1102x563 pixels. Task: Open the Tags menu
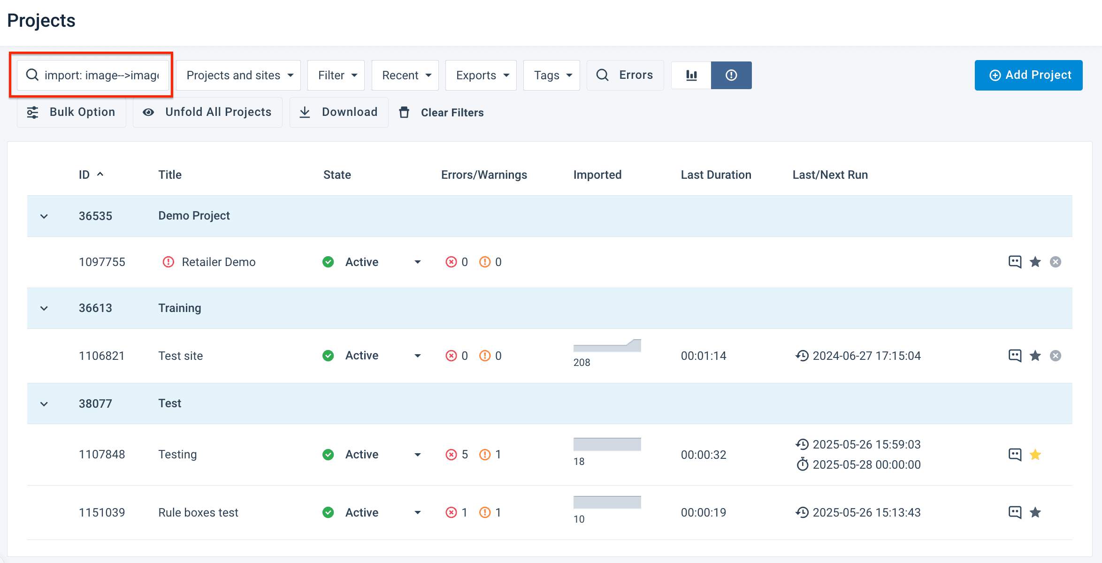click(x=551, y=75)
